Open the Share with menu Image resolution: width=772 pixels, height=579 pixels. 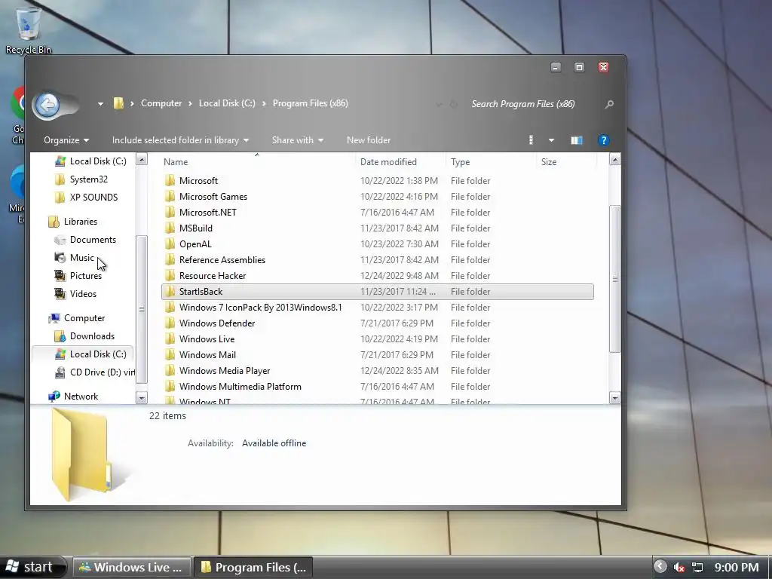point(297,140)
